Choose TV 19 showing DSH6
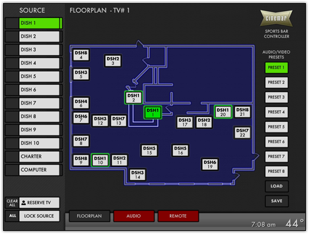The height and width of the screenshot is (234, 309). (x=210, y=164)
